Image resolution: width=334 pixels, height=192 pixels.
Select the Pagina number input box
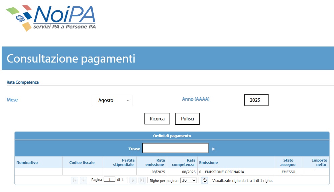[x=109, y=180]
